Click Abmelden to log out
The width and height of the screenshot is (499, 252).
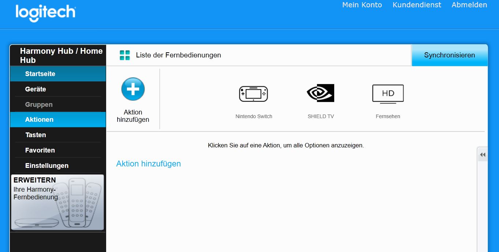(x=469, y=5)
